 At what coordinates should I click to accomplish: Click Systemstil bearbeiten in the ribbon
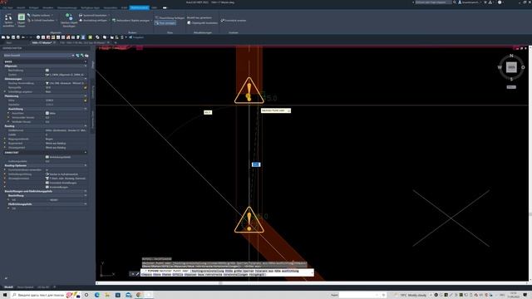(x=94, y=15)
